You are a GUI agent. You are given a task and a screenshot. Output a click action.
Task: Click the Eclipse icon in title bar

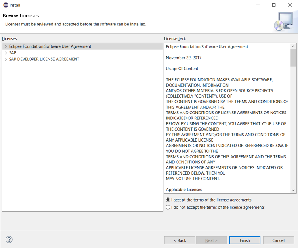(6, 5)
